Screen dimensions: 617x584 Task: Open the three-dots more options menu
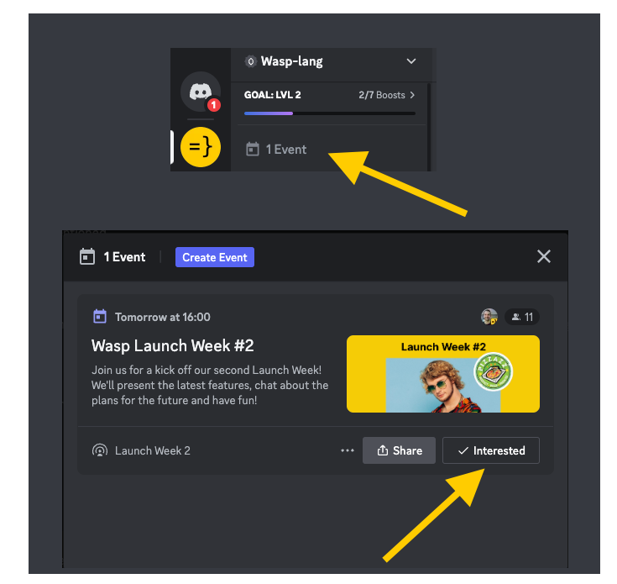tap(348, 450)
